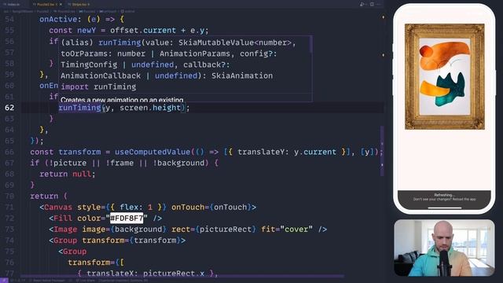The width and height of the screenshot is (503, 283).
Task: Click line number 77 in the gutter
Action: (9, 274)
